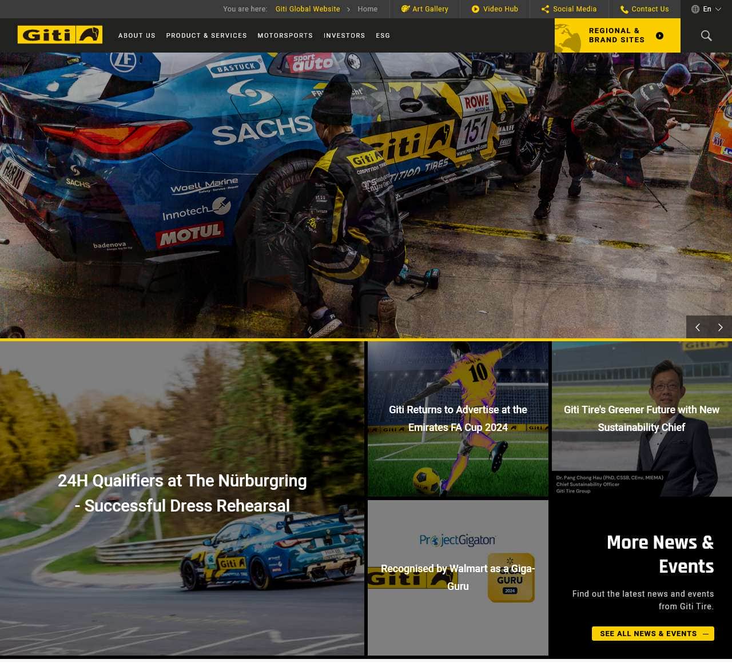
Task: Expand the En language dropdown chevron
Action: 718,9
